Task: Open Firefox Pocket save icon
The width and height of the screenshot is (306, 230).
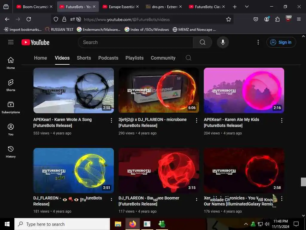Action: coord(256,19)
